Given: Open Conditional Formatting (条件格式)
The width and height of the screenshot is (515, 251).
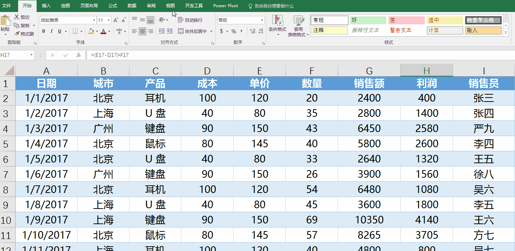Looking at the screenshot, I should pos(277,25).
